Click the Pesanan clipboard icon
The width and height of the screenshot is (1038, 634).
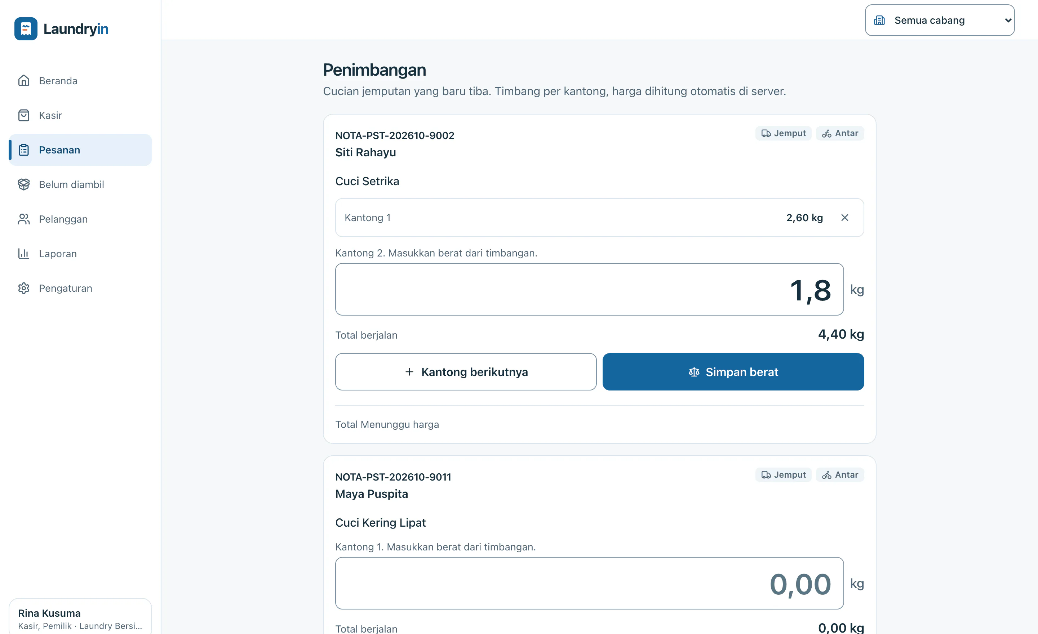pyautogui.click(x=23, y=150)
